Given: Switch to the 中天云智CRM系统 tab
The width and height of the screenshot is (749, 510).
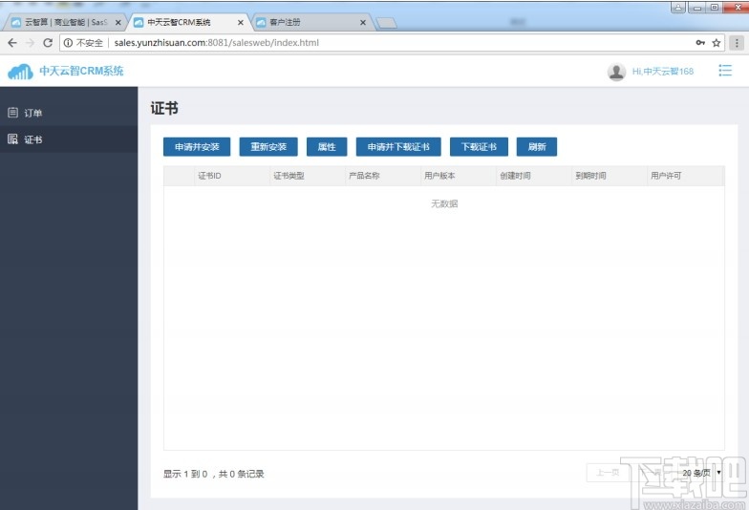Looking at the screenshot, I should [188, 23].
